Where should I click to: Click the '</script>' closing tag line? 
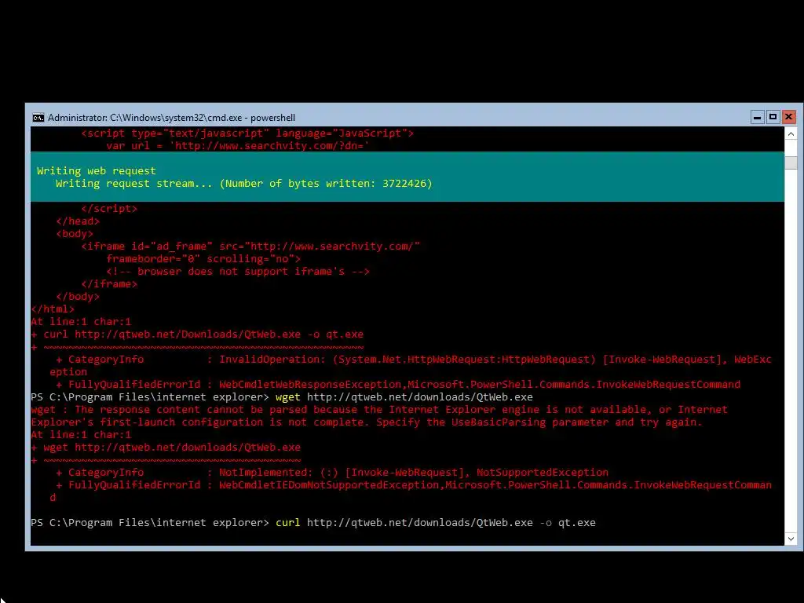pyautogui.click(x=109, y=209)
